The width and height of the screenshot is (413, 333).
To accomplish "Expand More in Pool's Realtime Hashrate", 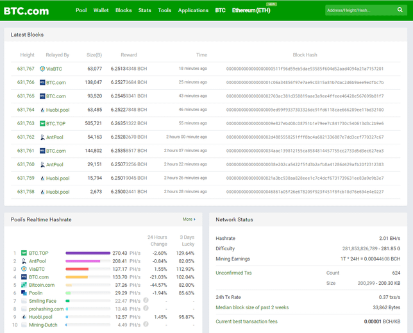I will 188,219.
